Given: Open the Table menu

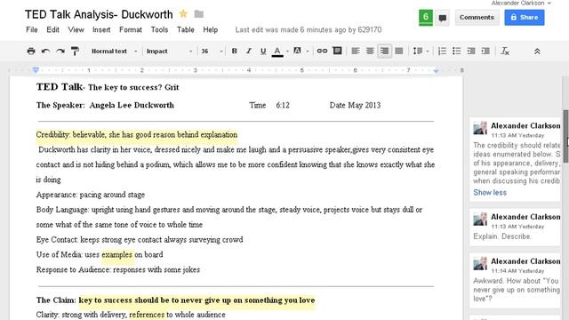Looking at the screenshot, I should 186,29.
